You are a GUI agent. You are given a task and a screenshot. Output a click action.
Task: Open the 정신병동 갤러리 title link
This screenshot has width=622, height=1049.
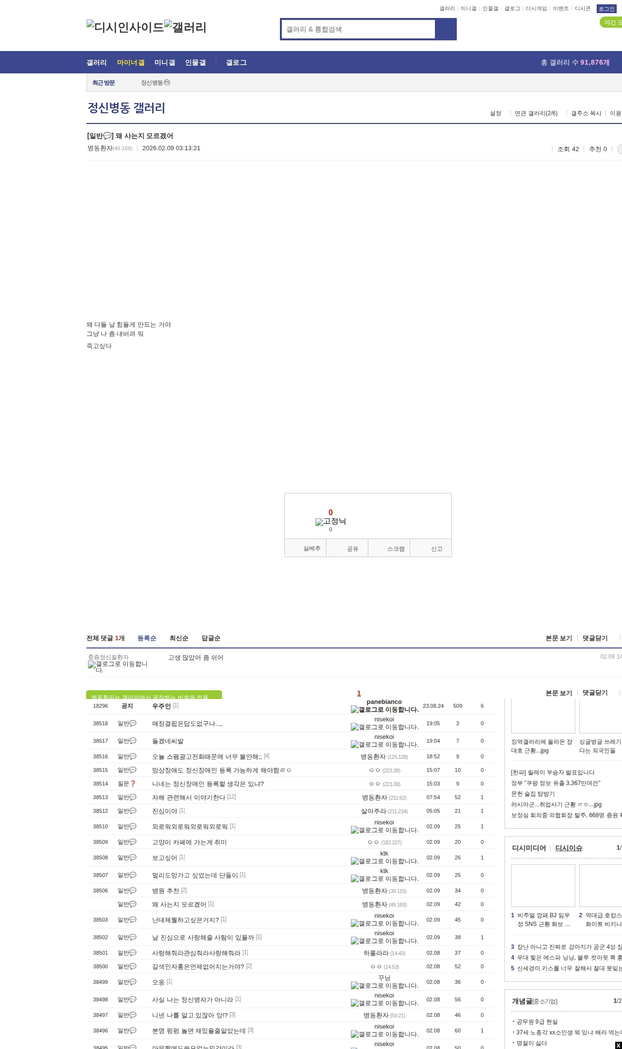tap(126, 108)
